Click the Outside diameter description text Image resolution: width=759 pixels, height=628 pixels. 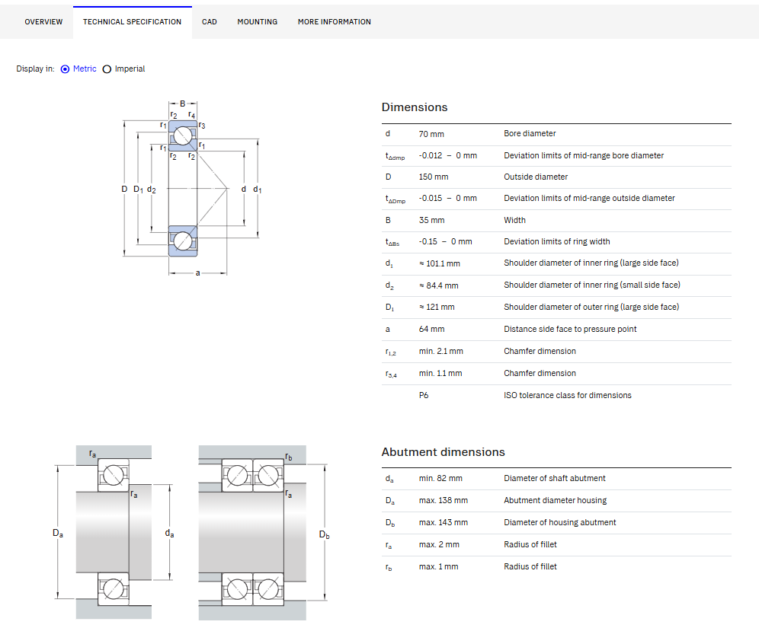(x=536, y=177)
